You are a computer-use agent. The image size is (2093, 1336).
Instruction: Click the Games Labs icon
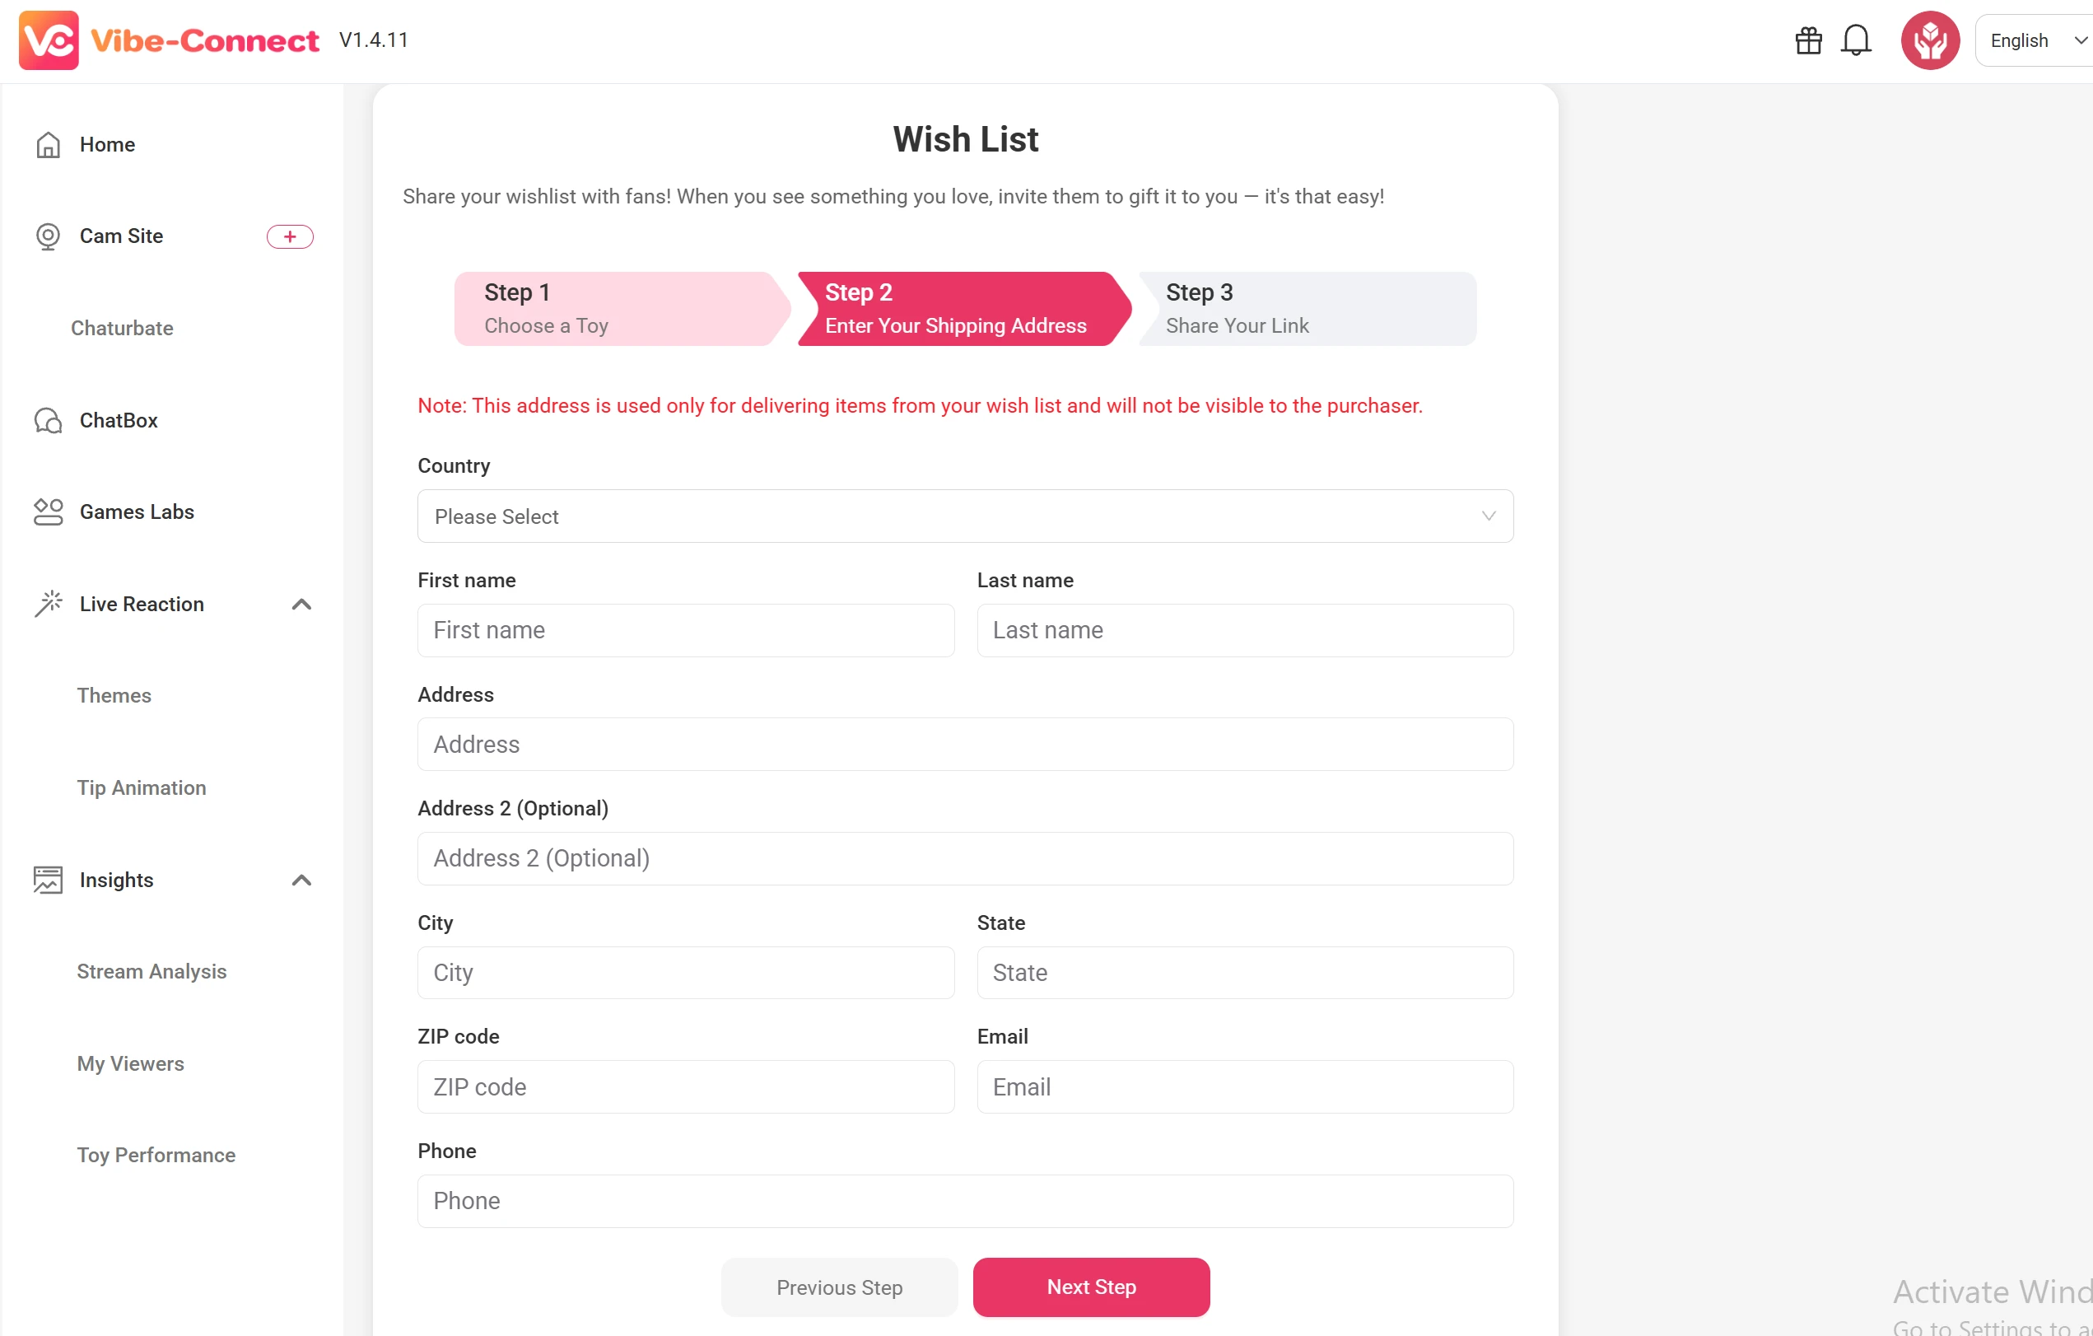48,512
